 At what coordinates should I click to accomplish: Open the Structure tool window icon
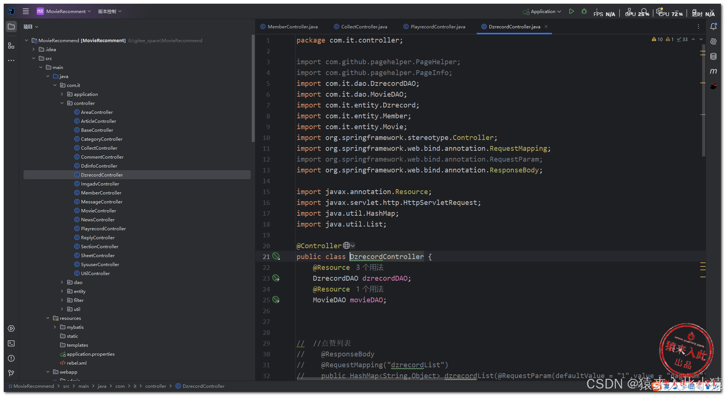(x=11, y=46)
